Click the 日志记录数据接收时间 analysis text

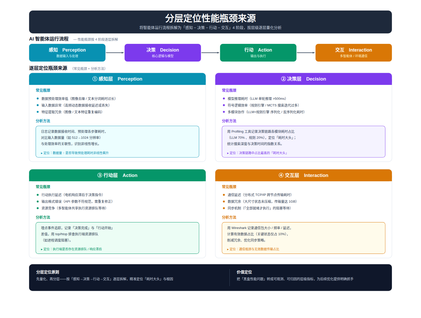(x=74, y=138)
